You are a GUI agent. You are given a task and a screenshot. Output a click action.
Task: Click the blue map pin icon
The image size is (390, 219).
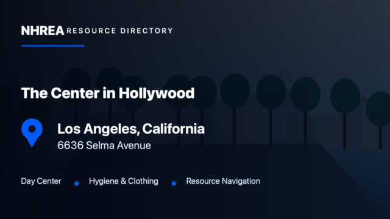[32, 133]
